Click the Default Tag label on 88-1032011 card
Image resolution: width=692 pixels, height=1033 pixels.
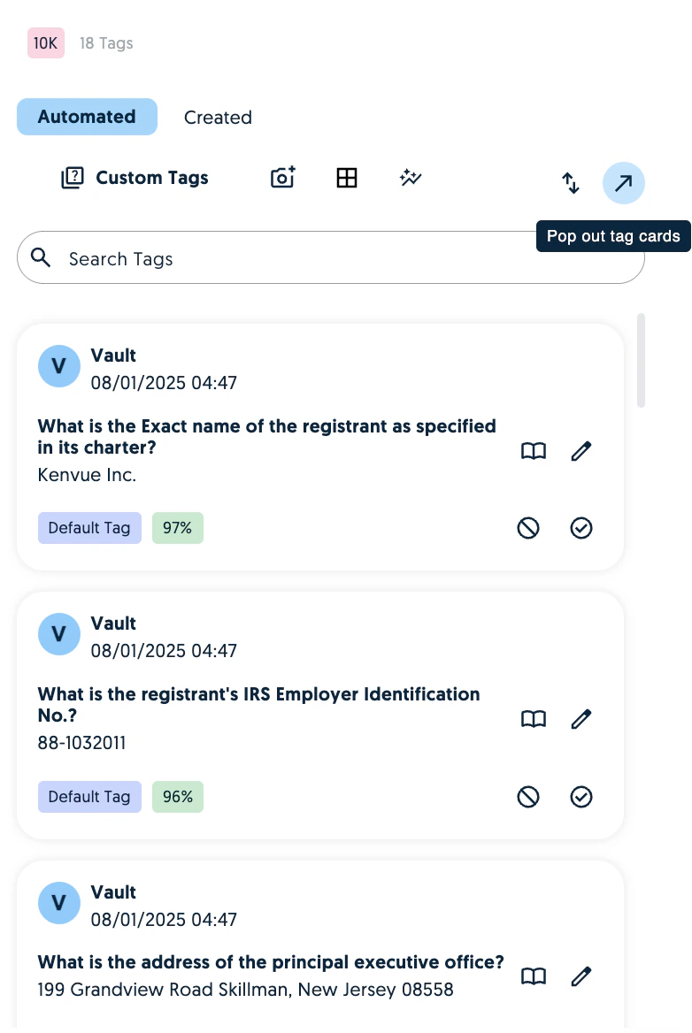[x=89, y=797]
